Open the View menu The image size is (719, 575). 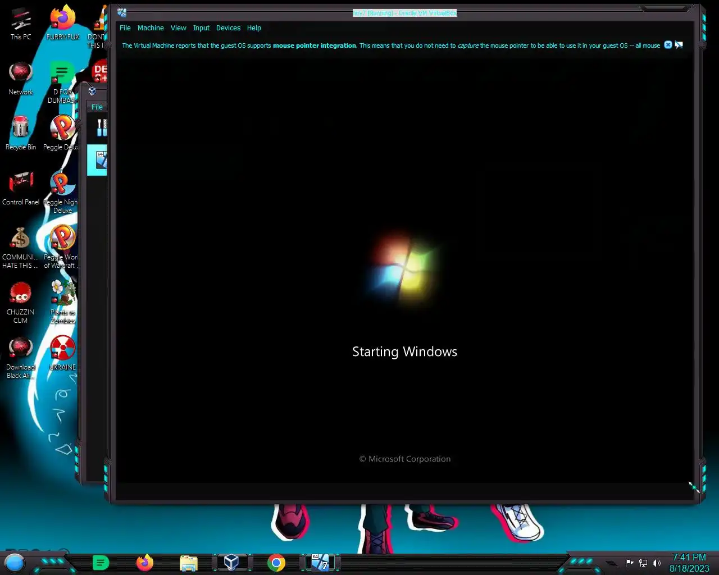click(x=178, y=28)
